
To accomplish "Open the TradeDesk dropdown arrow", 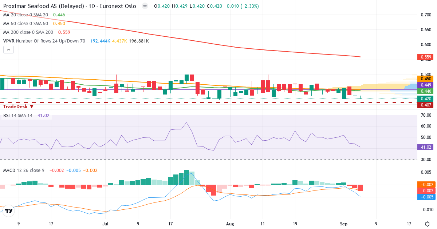I will click(32, 107).
